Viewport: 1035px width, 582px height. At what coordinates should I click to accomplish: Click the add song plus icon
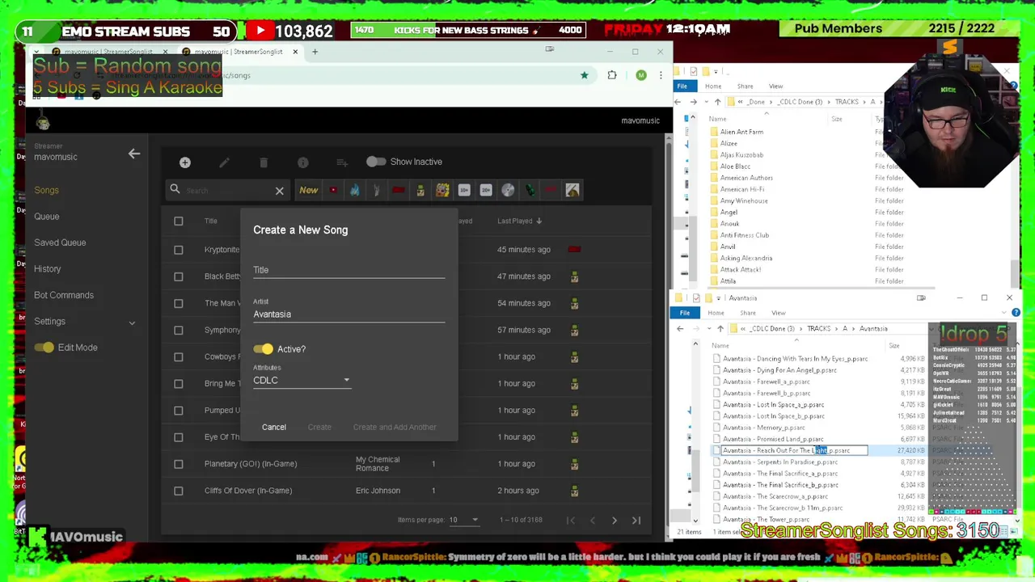184,162
